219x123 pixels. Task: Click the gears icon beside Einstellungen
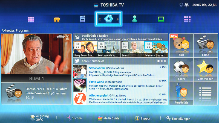coord(168,118)
